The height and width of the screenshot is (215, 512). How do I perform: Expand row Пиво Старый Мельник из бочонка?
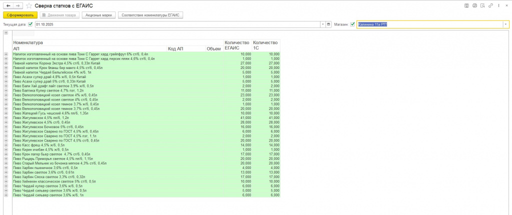(x=6, y=162)
